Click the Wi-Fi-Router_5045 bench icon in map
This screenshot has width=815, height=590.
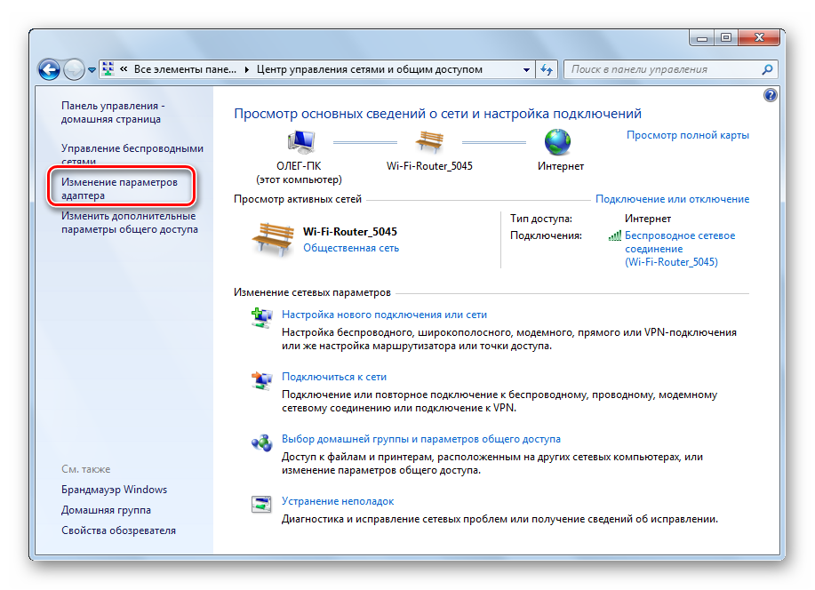click(x=429, y=141)
